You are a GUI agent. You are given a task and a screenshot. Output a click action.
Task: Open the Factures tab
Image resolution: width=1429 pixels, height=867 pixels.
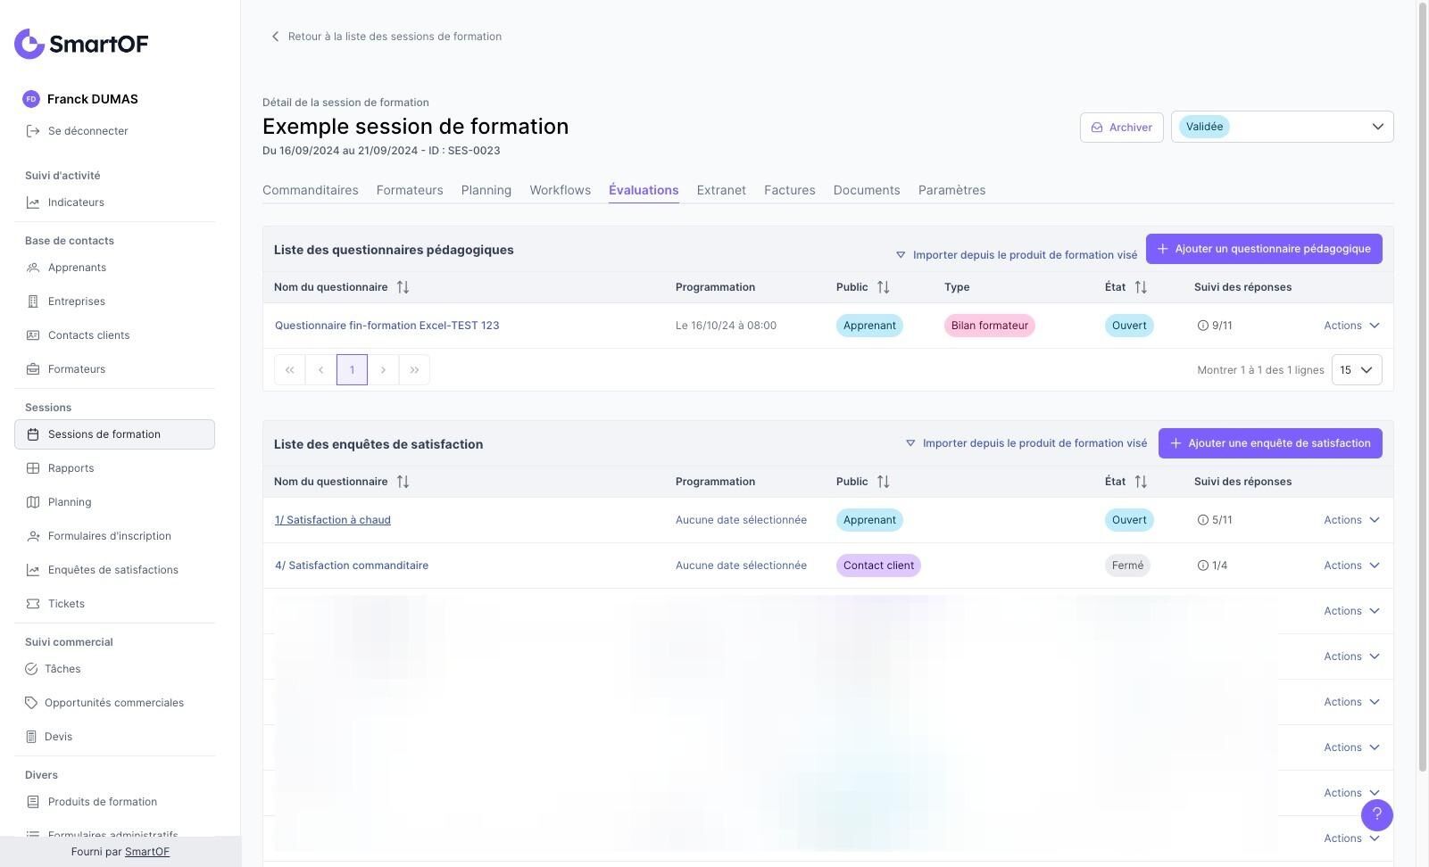pos(789,190)
